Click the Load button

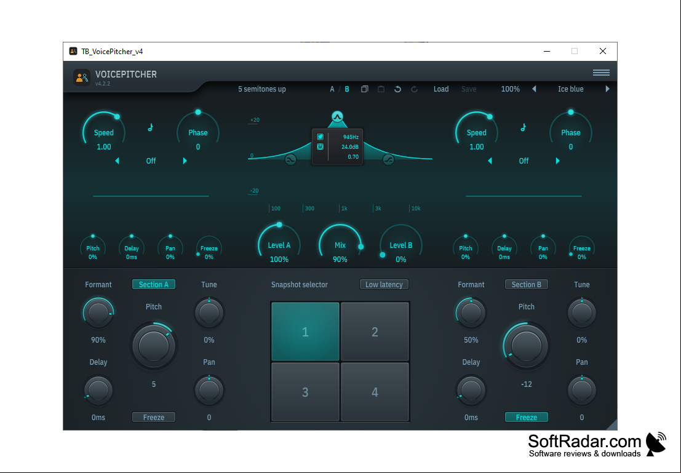point(441,89)
